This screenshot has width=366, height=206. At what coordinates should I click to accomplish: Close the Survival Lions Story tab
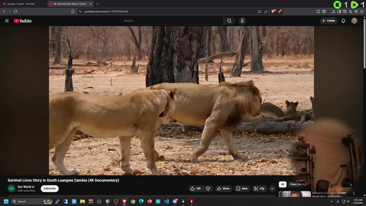click(x=90, y=4)
